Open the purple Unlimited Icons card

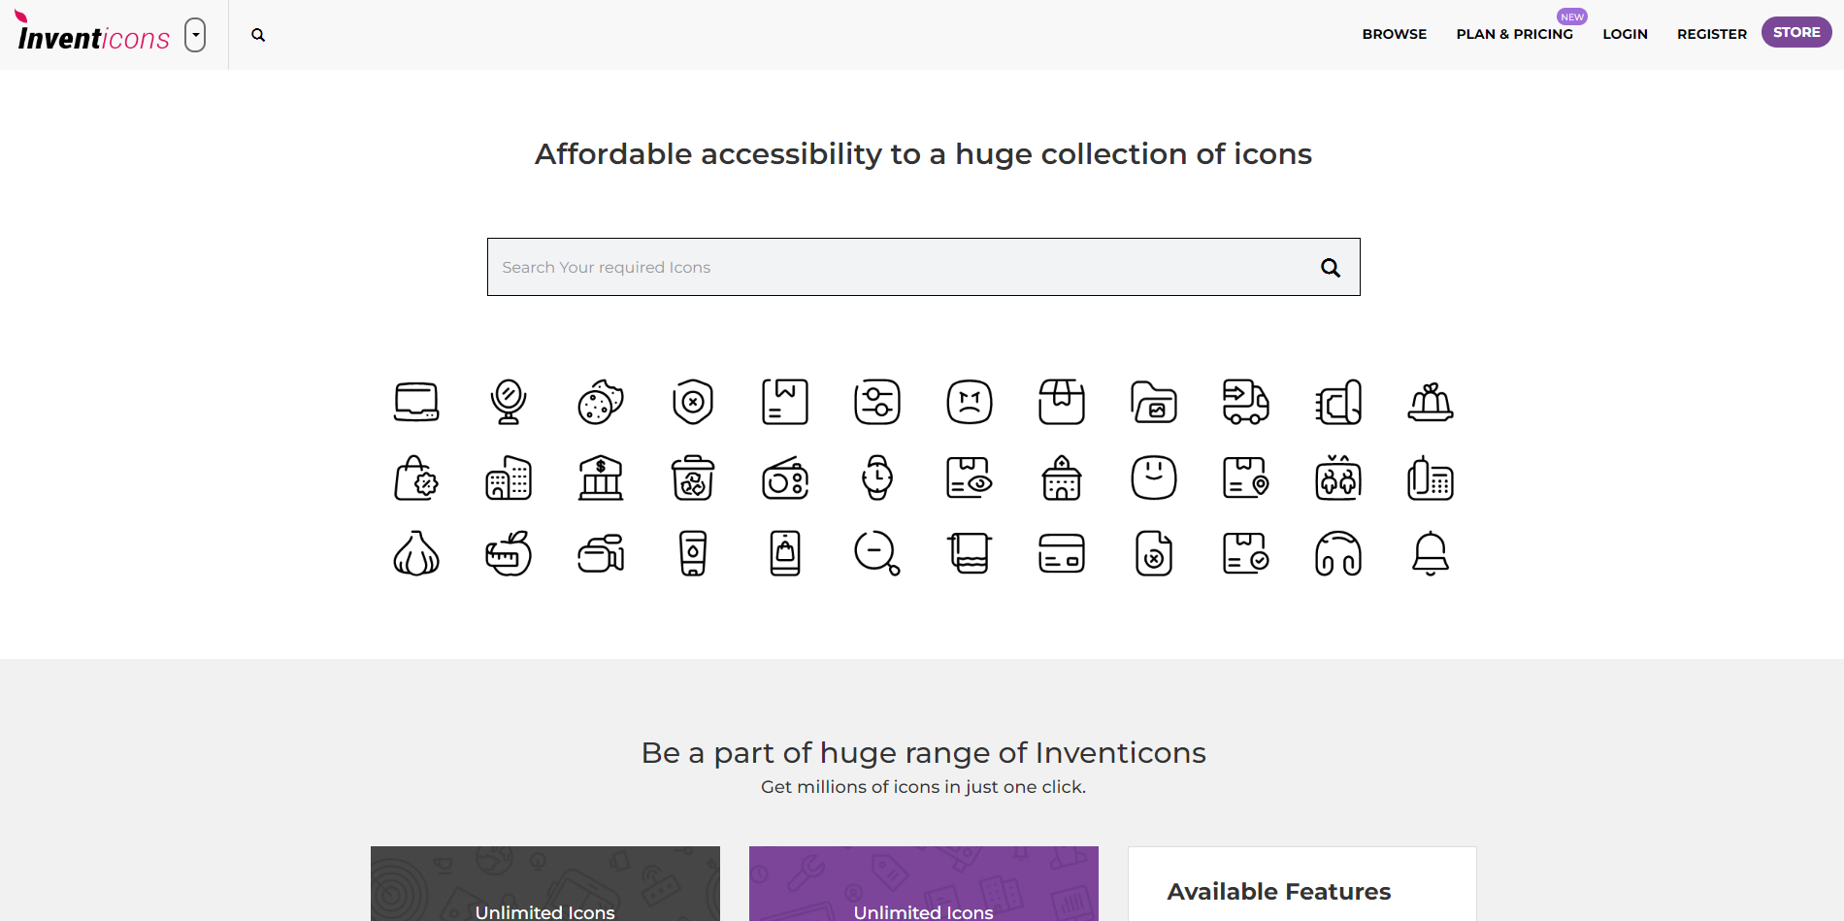pyautogui.click(x=924, y=883)
